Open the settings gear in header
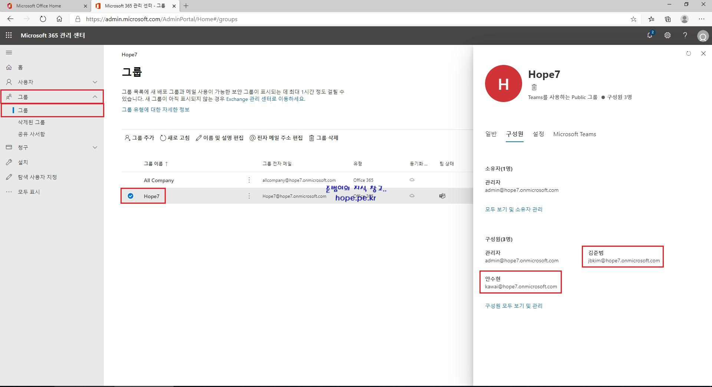This screenshot has width=712, height=387. [667, 35]
